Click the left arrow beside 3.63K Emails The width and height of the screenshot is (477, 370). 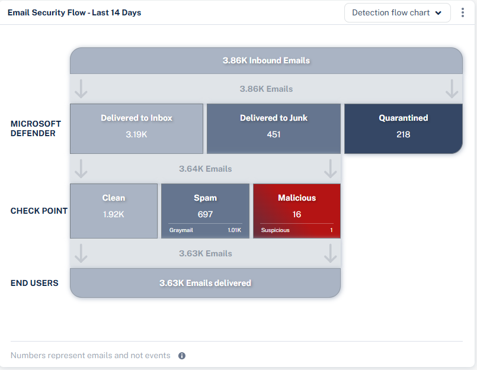(x=81, y=253)
